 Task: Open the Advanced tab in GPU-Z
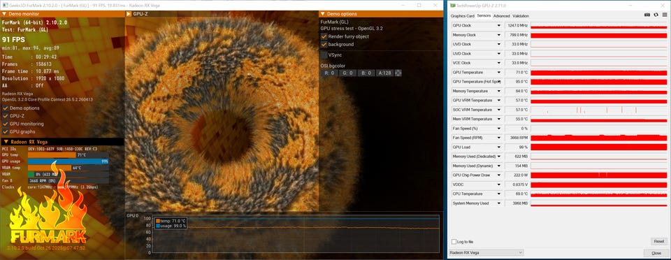click(x=502, y=16)
